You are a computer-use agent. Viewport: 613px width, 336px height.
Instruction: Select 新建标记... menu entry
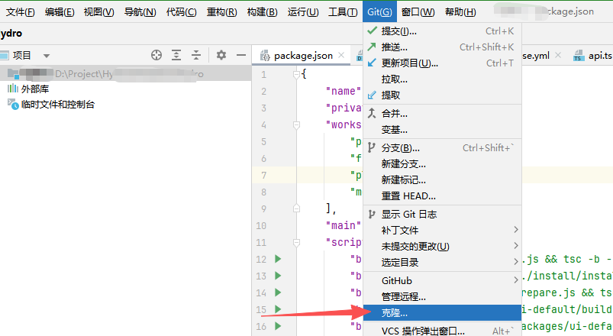click(442, 180)
